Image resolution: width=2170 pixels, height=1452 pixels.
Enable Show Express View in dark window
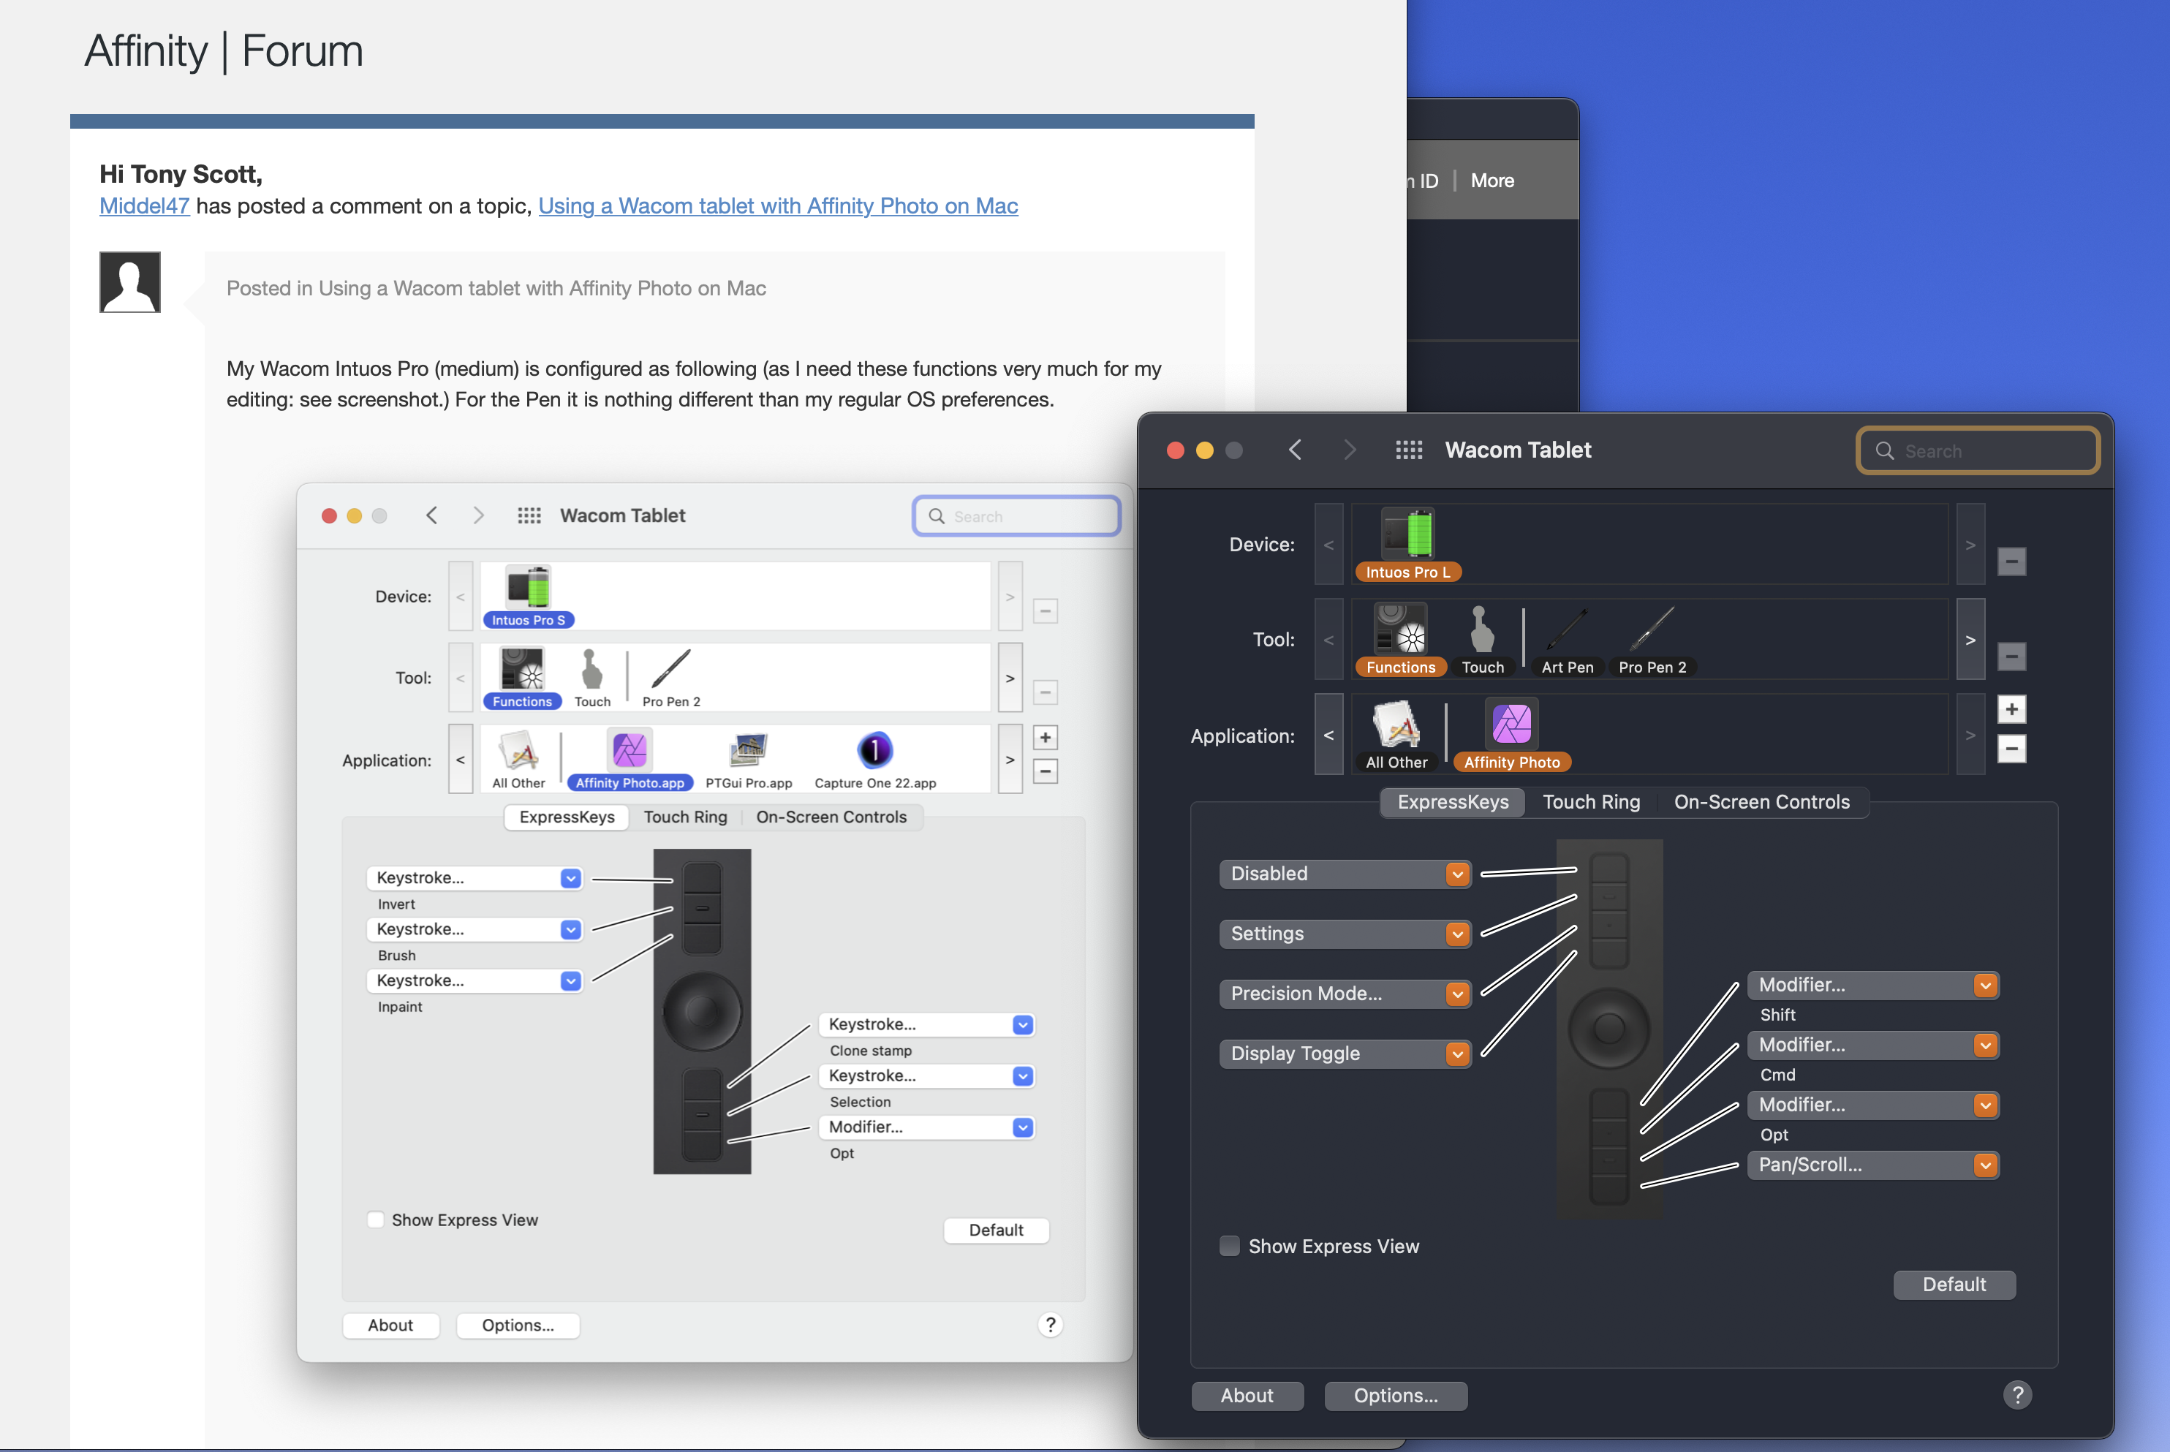coord(1230,1246)
